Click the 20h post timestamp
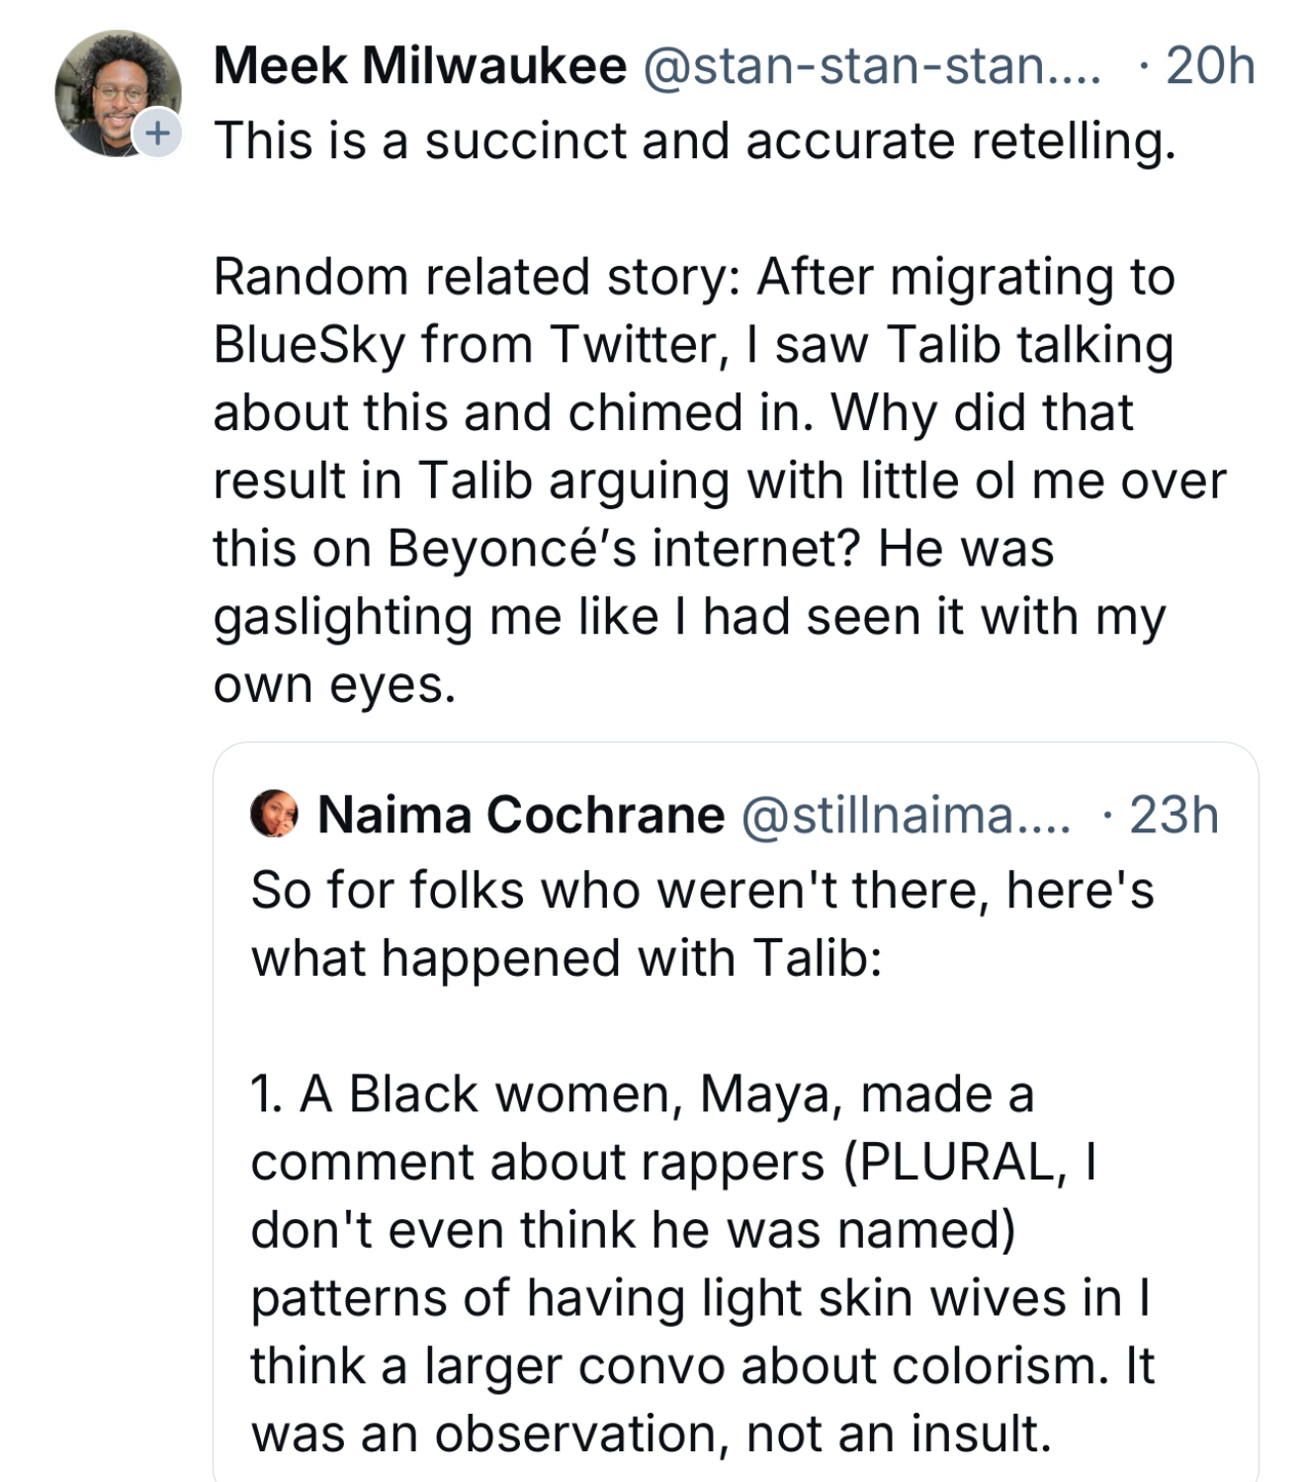 pos(1210,66)
